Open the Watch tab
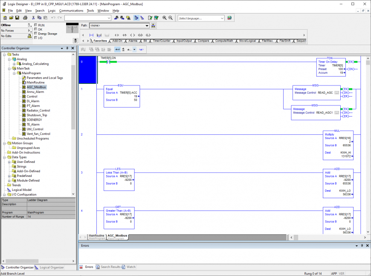Image resolution: width=371 pixels, height=276 pixels. [x=129, y=267]
